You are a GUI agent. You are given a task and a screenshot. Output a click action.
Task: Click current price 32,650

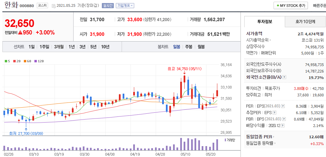(x=19, y=23)
